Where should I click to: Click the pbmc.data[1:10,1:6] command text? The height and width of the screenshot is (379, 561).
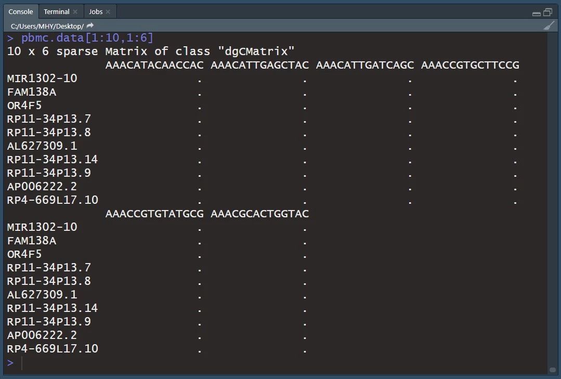(87, 37)
